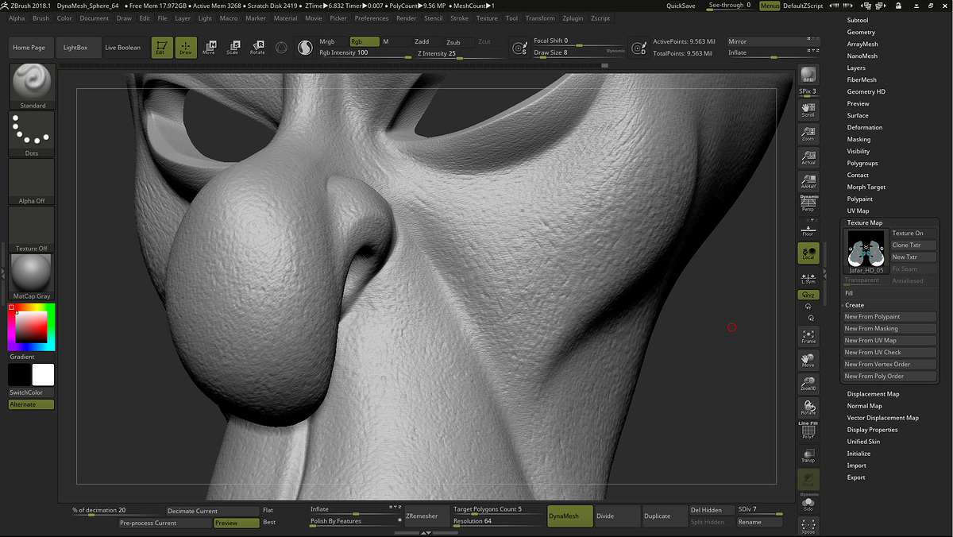Click the Solo icon
953x537 pixels.
pyautogui.click(x=808, y=504)
